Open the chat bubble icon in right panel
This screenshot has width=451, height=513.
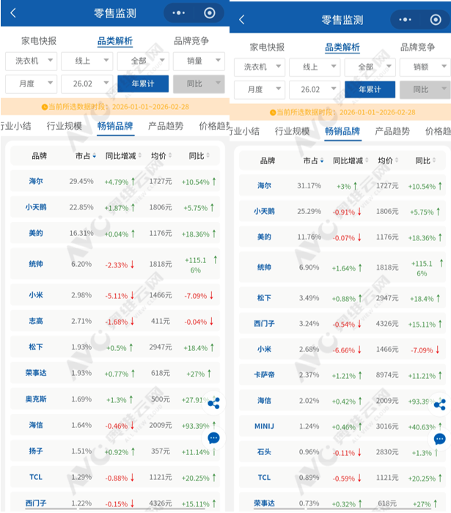click(439, 439)
